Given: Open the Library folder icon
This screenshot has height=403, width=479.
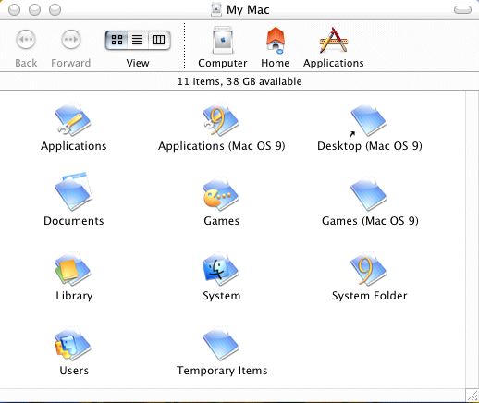Looking at the screenshot, I should tap(73, 270).
